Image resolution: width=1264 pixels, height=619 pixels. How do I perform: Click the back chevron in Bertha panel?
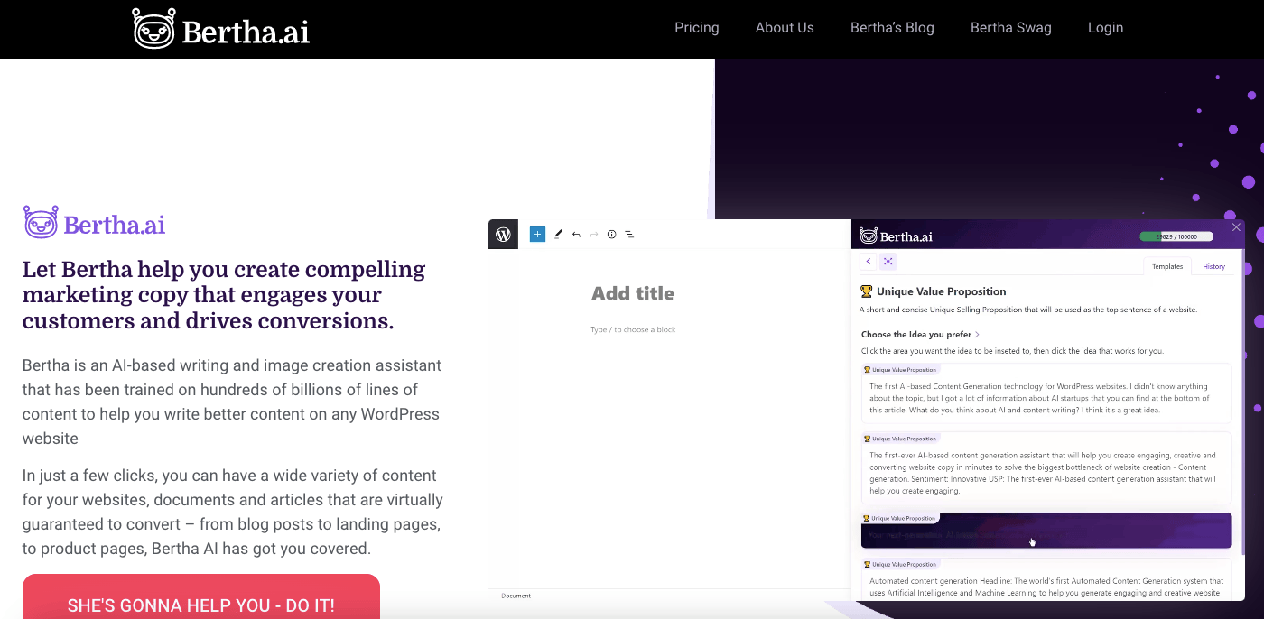tap(869, 262)
